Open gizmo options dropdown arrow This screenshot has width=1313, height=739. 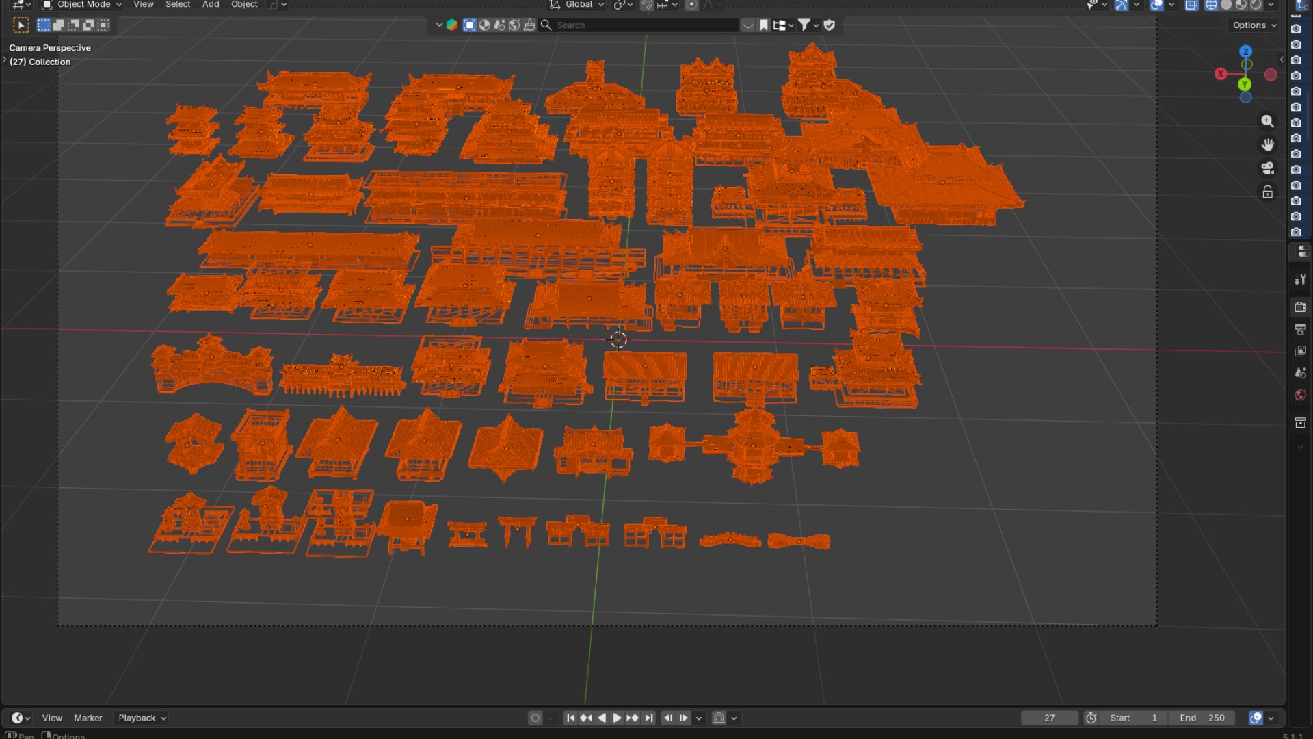tap(1136, 5)
